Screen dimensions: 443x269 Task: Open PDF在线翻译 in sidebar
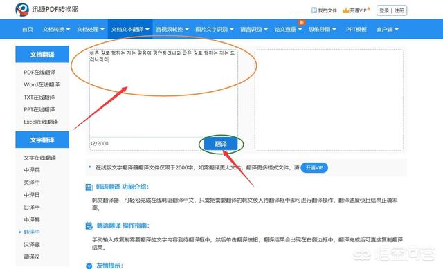click(39, 72)
